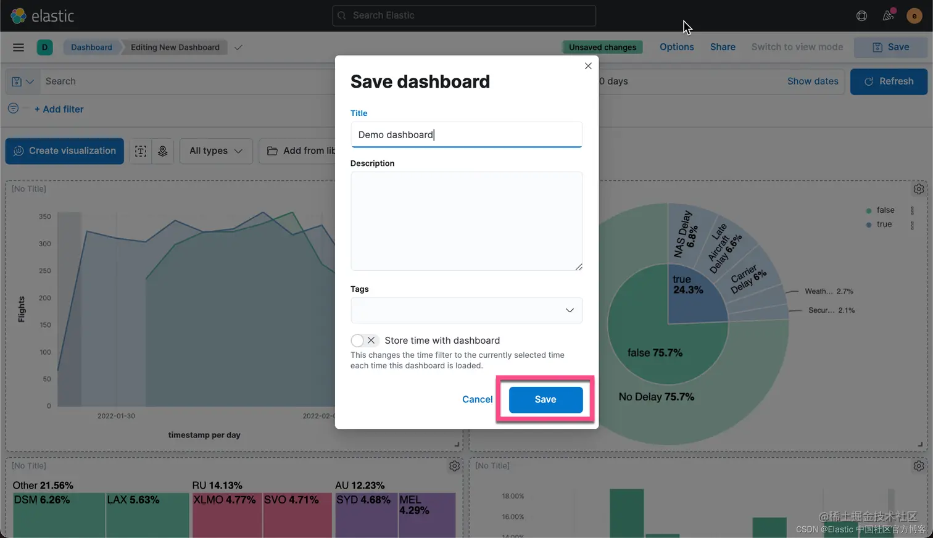Image resolution: width=933 pixels, height=538 pixels.
Task: Open bottom right panel settings gear
Action: (919, 466)
